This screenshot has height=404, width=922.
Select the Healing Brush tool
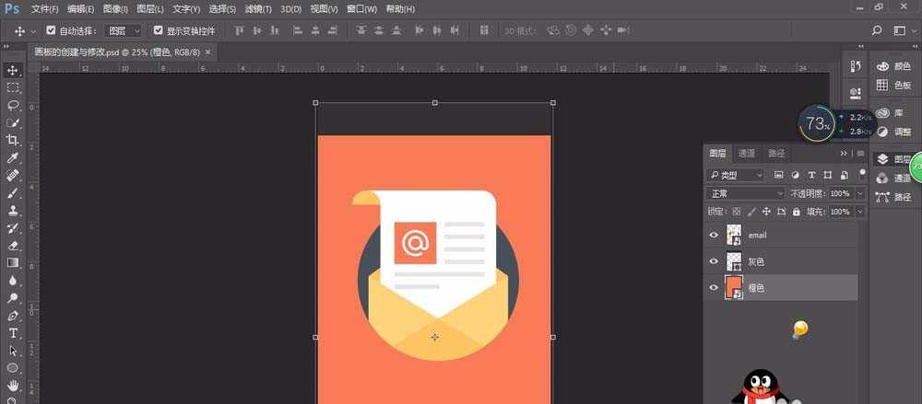(12, 175)
